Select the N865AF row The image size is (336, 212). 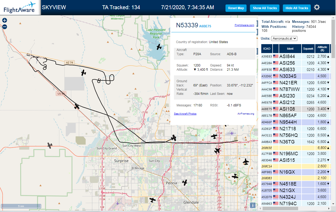click(296, 116)
